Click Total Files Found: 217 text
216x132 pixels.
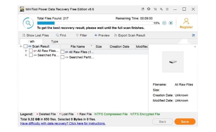click(x=53, y=18)
